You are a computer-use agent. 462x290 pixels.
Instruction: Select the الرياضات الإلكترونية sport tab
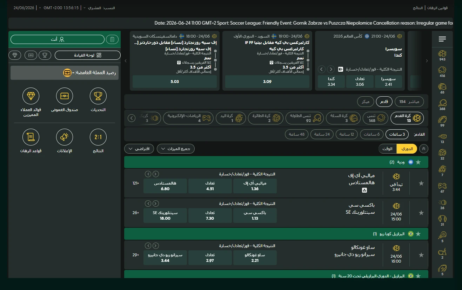click(188, 118)
